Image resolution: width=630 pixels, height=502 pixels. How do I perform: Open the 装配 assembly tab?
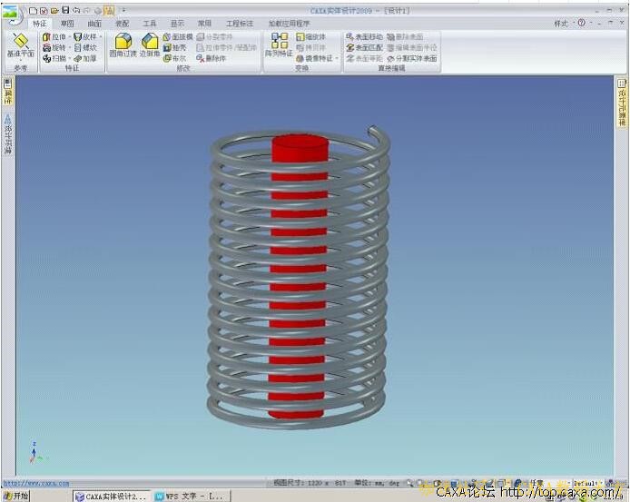(x=122, y=23)
